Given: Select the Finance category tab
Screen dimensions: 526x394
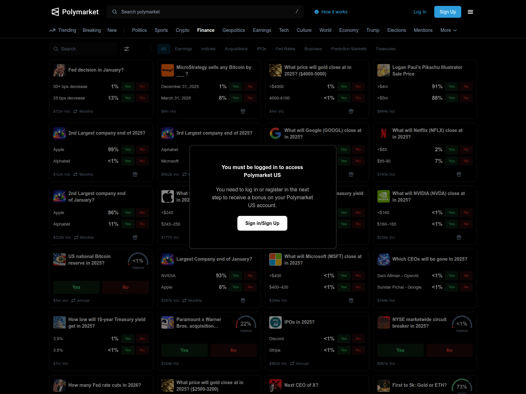Looking at the screenshot, I should click(206, 30).
